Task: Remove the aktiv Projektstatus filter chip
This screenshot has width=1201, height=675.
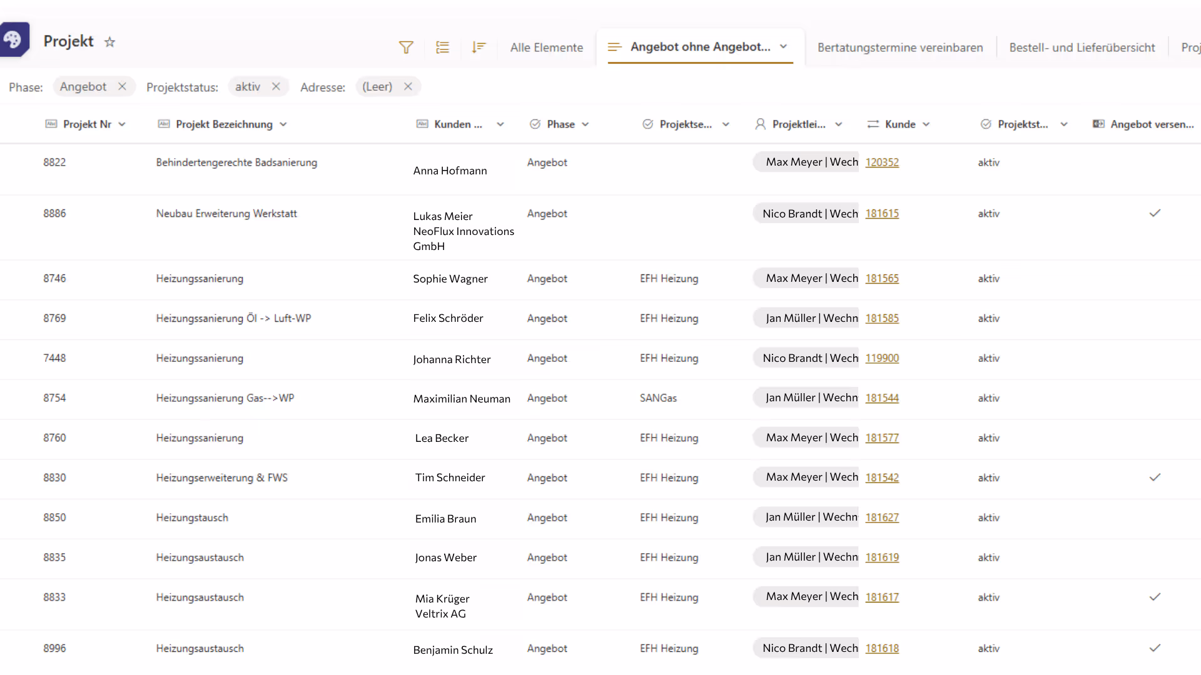Action: tap(276, 87)
